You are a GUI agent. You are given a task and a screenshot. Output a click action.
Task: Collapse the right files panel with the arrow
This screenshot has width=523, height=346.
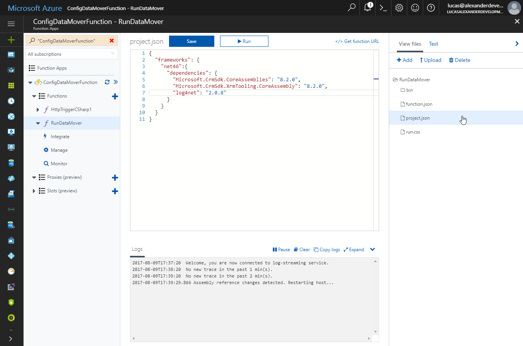(x=517, y=44)
